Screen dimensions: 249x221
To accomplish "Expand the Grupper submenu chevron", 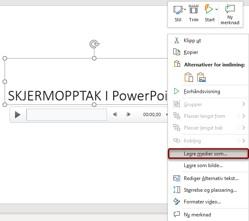I will 244,104.
